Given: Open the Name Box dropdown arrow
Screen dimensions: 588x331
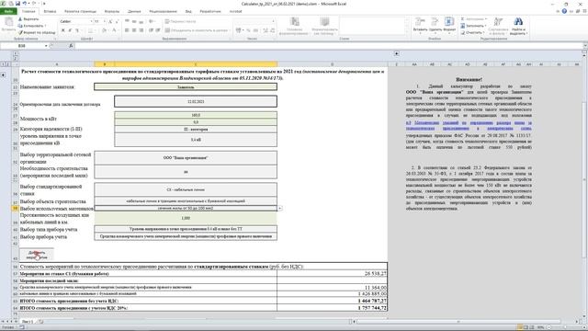Looking at the screenshot, I should pyautogui.click(x=46, y=46).
